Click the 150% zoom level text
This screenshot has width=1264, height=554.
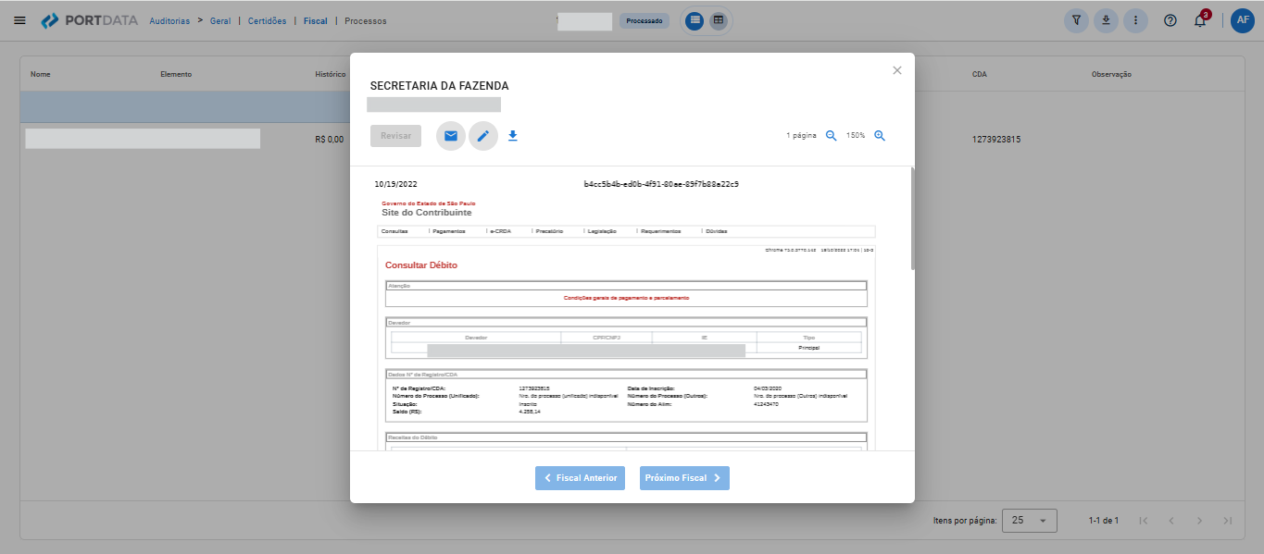(856, 136)
